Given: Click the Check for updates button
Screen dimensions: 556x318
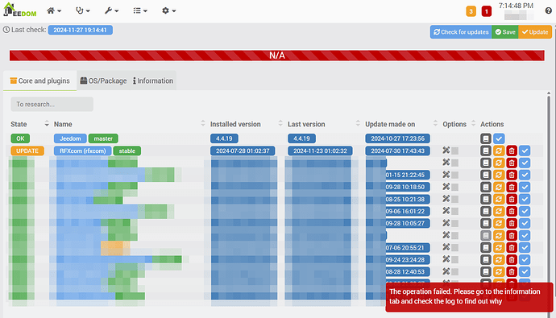Looking at the screenshot, I should 461,32.
